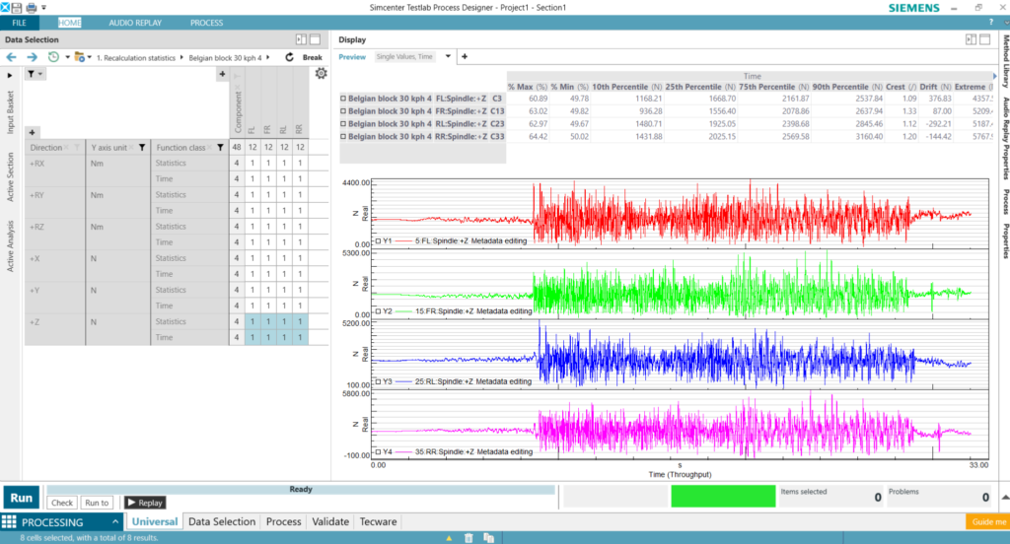The height and width of the screenshot is (544, 1010).
Task: Open dropdown arrow beside Single Values, Time
Action: click(448, 57)
